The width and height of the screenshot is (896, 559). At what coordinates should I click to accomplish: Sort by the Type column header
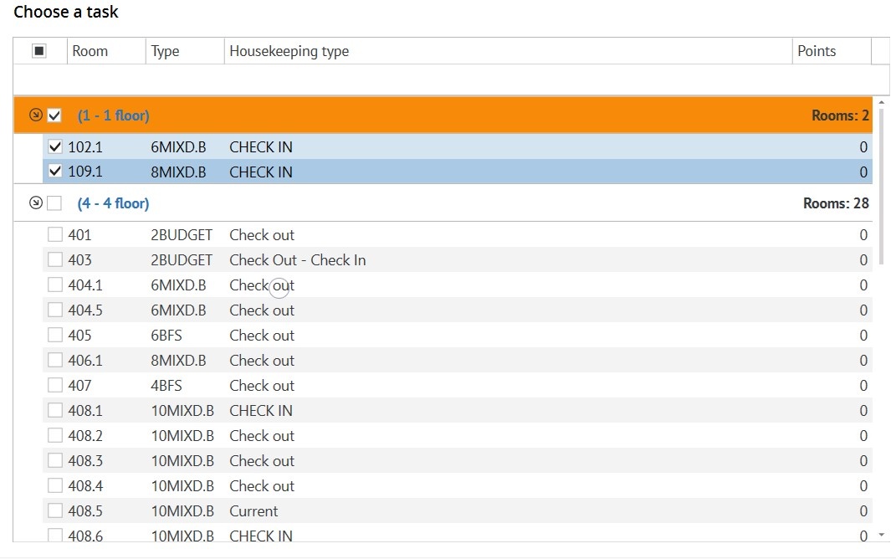point(185,51)
